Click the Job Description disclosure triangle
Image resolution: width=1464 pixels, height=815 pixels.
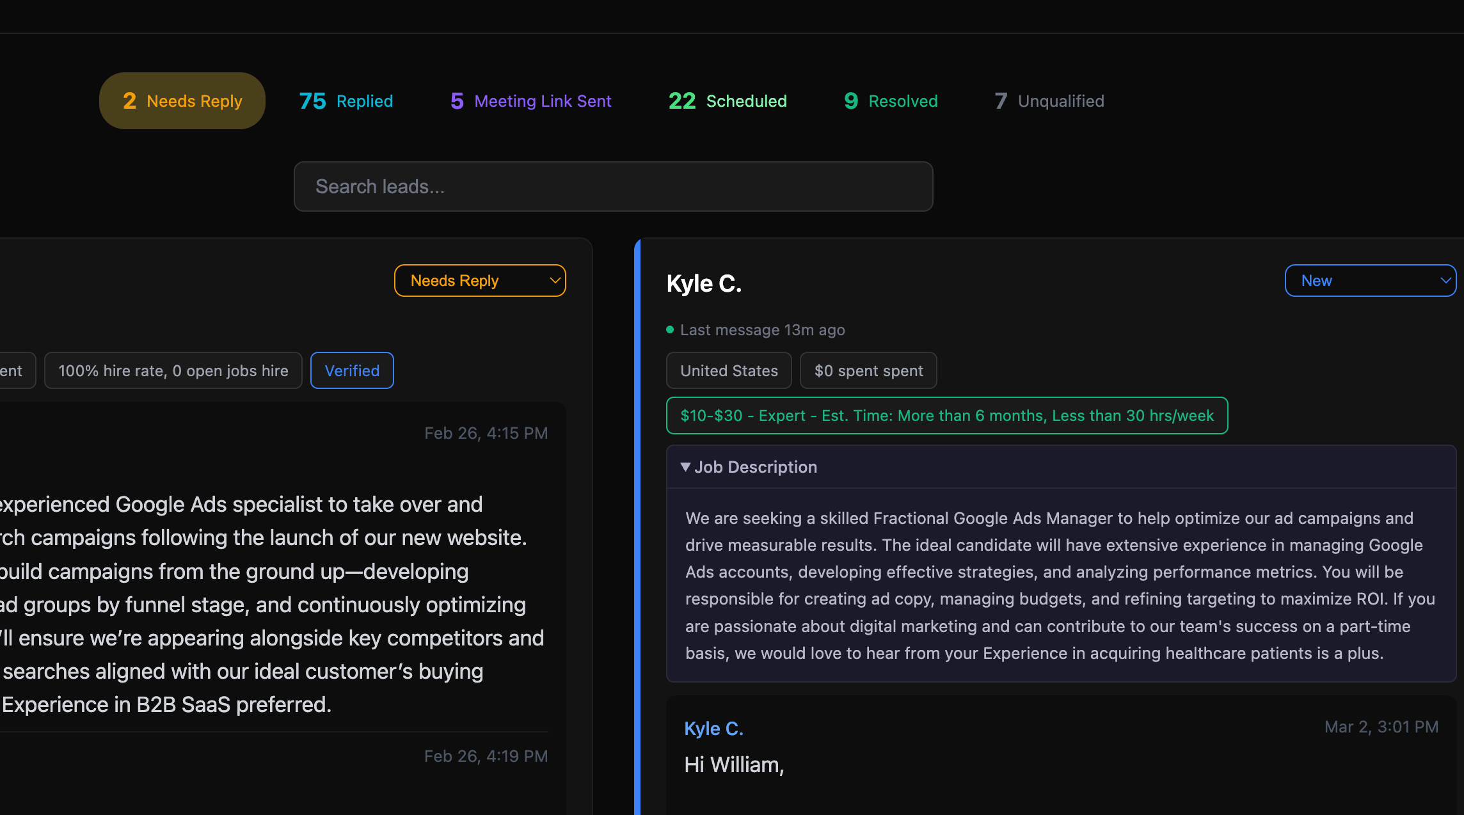coord(685,467)
